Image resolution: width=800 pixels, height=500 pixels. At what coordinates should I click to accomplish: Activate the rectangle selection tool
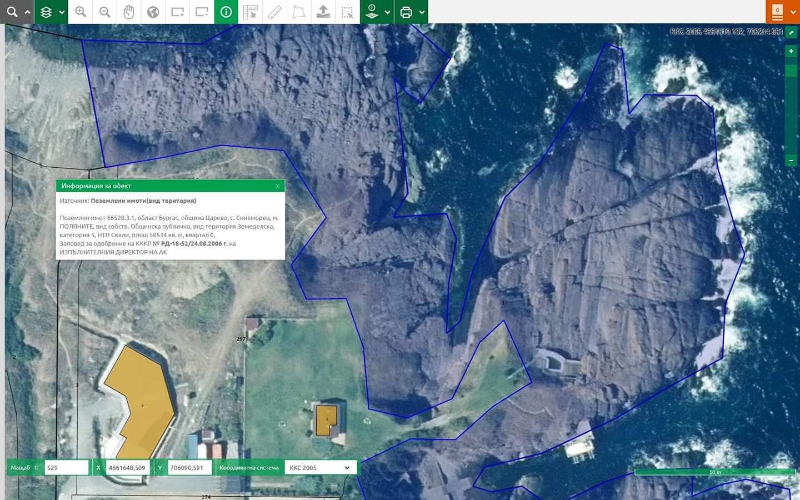(348, 12)
